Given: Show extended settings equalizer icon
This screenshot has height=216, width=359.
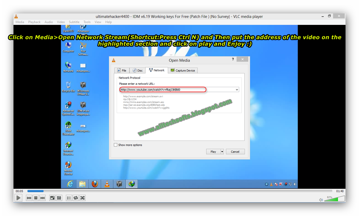Looking at the screenshot, I should pos(59,198).
